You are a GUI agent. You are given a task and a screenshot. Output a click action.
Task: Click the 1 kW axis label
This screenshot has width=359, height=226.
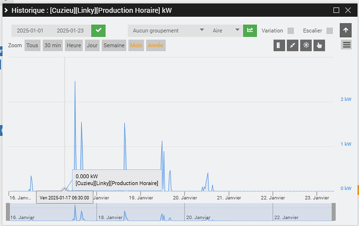point(345,144)
